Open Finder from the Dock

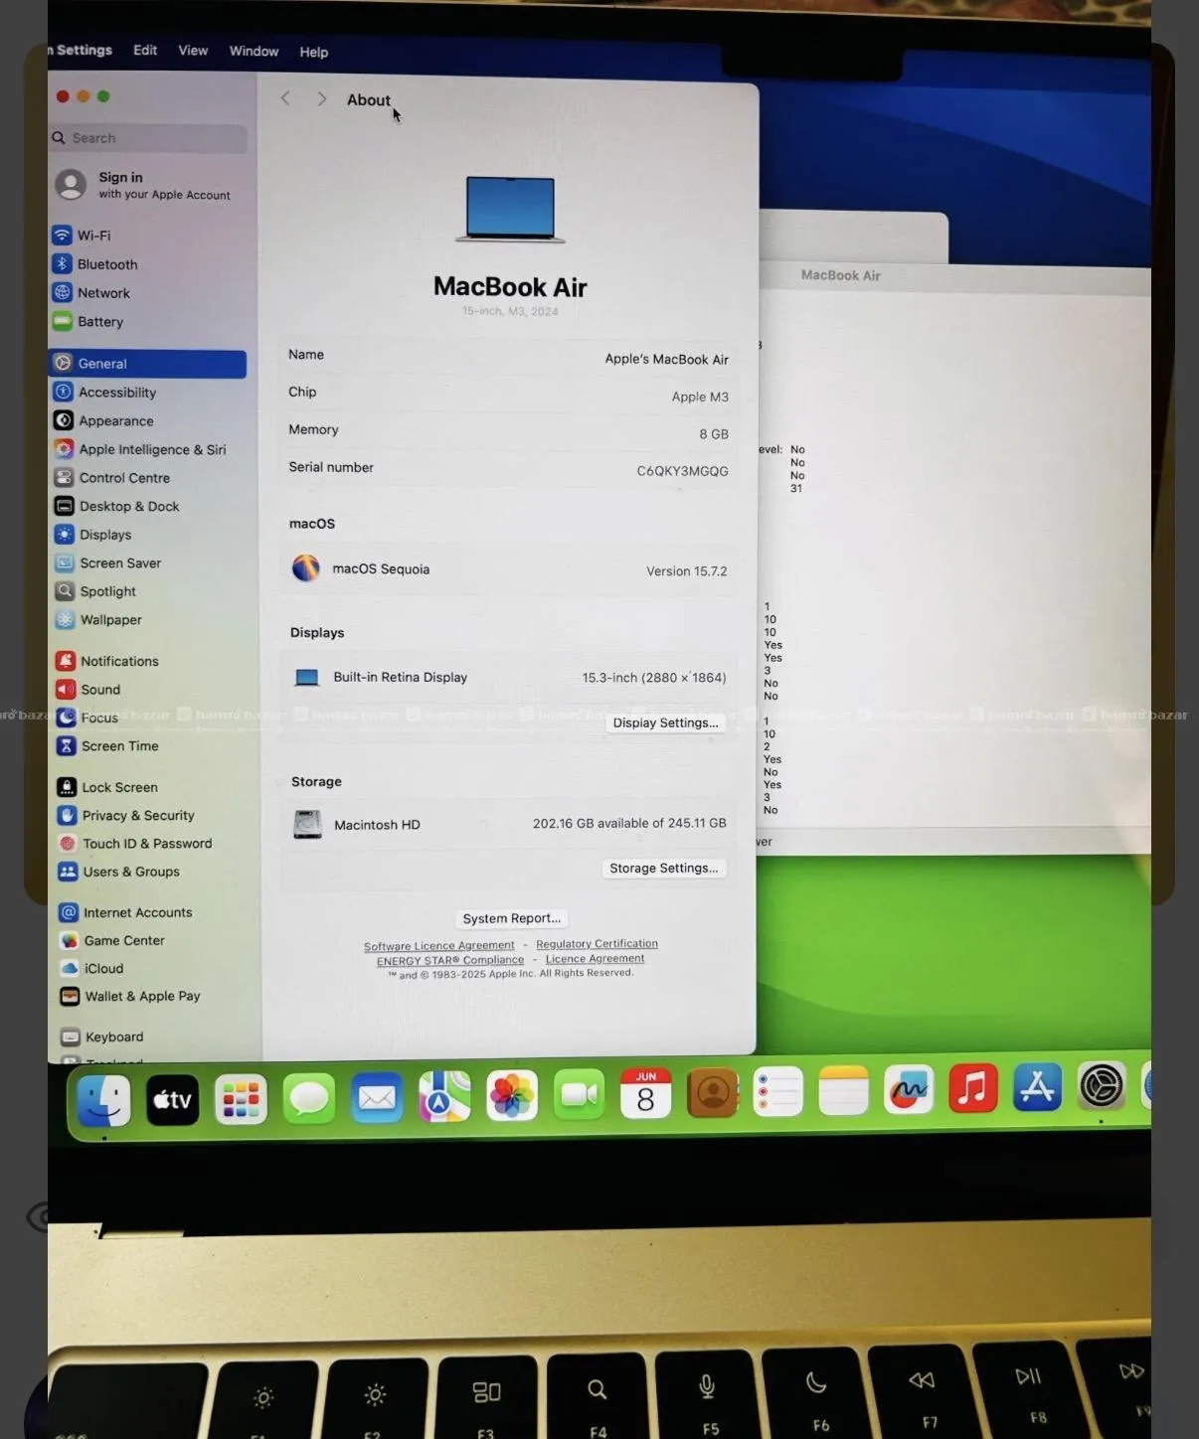(x=103, y=1101)
